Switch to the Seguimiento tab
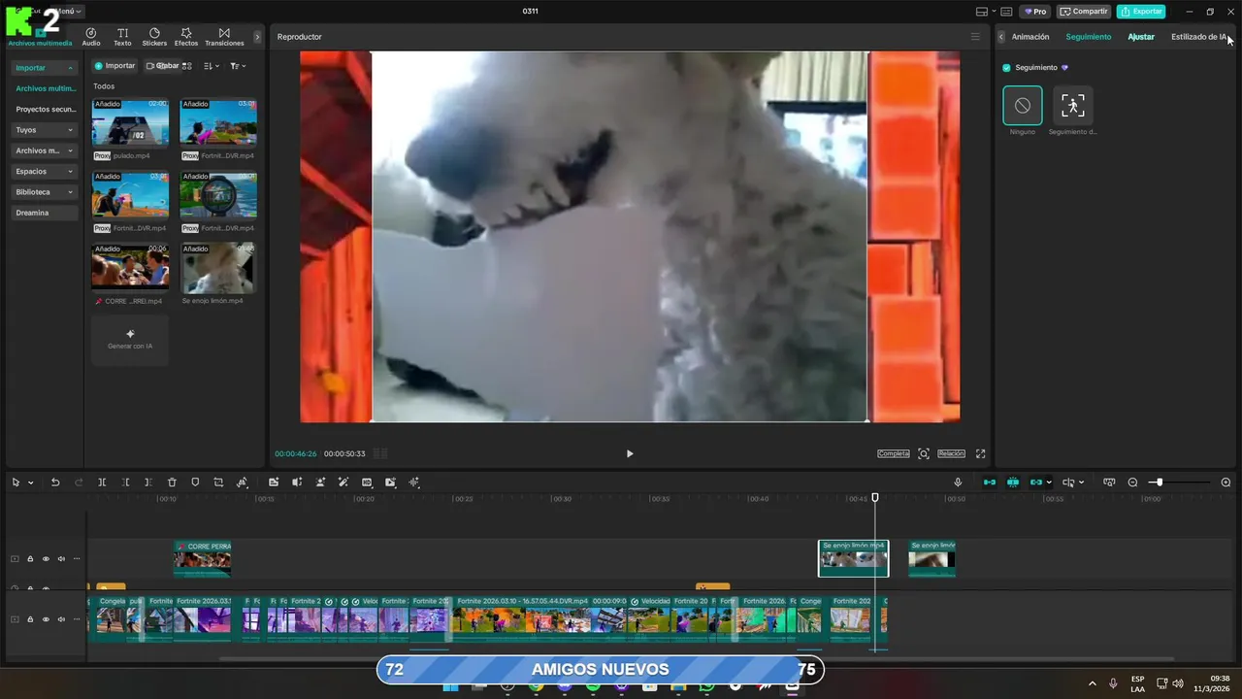1242x699 pixels. coord(1088,37)
